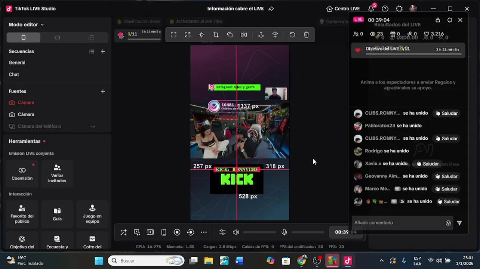Close the LIVE chat panel

[x=460, y=20]
